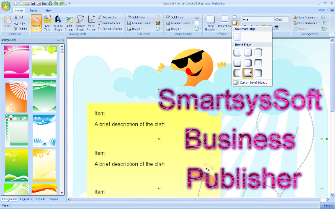Screen dimensions: 335x209
Task: Copy the selected object
Action: (x=19, y=23)
